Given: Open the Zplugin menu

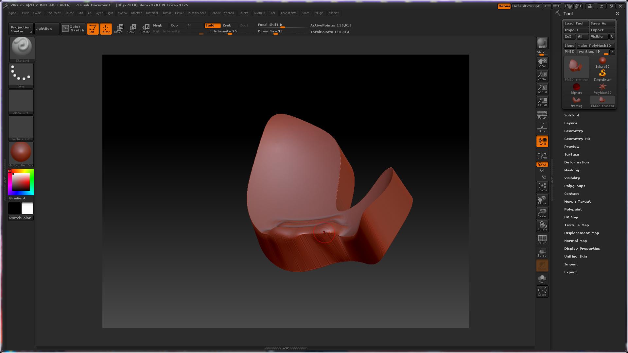Looking at the screenshot, I should click(318, 13).
